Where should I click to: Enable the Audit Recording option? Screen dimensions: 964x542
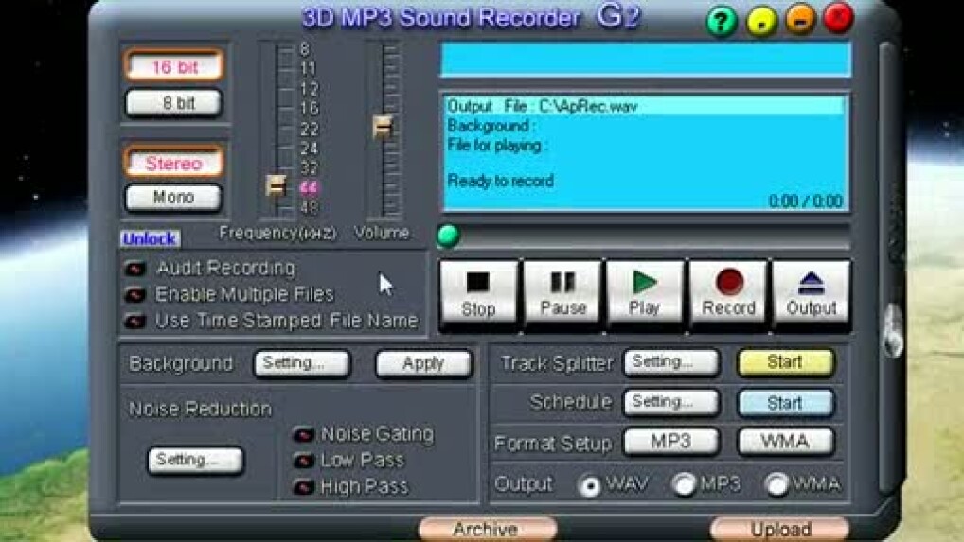point(136,270)
